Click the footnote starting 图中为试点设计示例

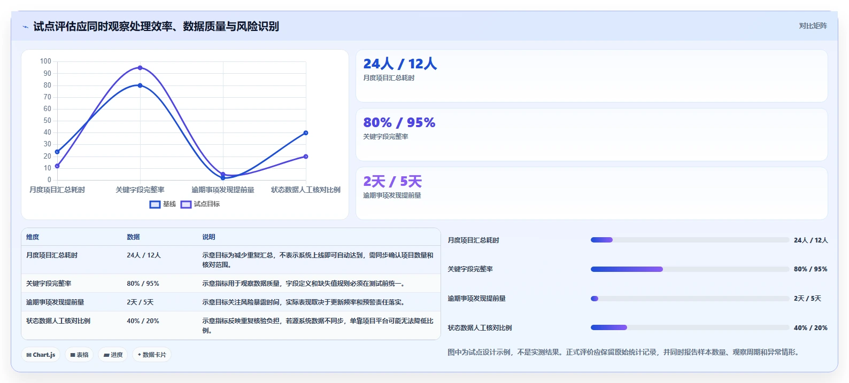pyautogui.click(x=624, y=353)
